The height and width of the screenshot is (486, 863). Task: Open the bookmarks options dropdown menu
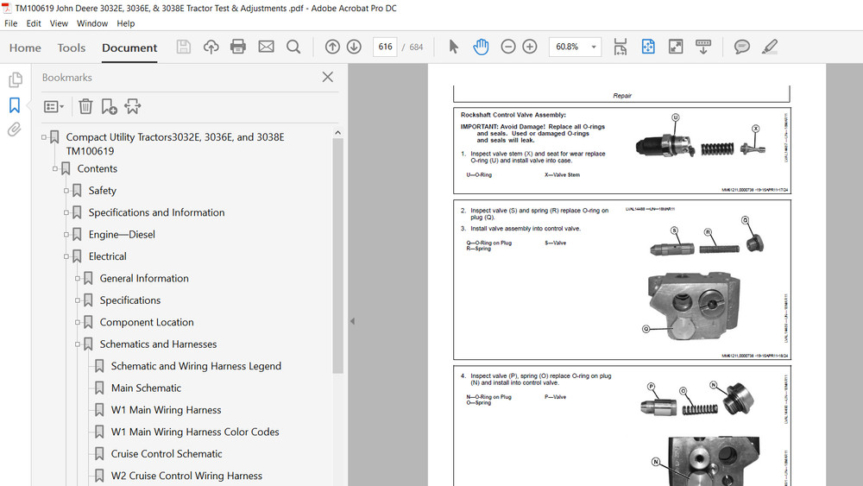54,106
